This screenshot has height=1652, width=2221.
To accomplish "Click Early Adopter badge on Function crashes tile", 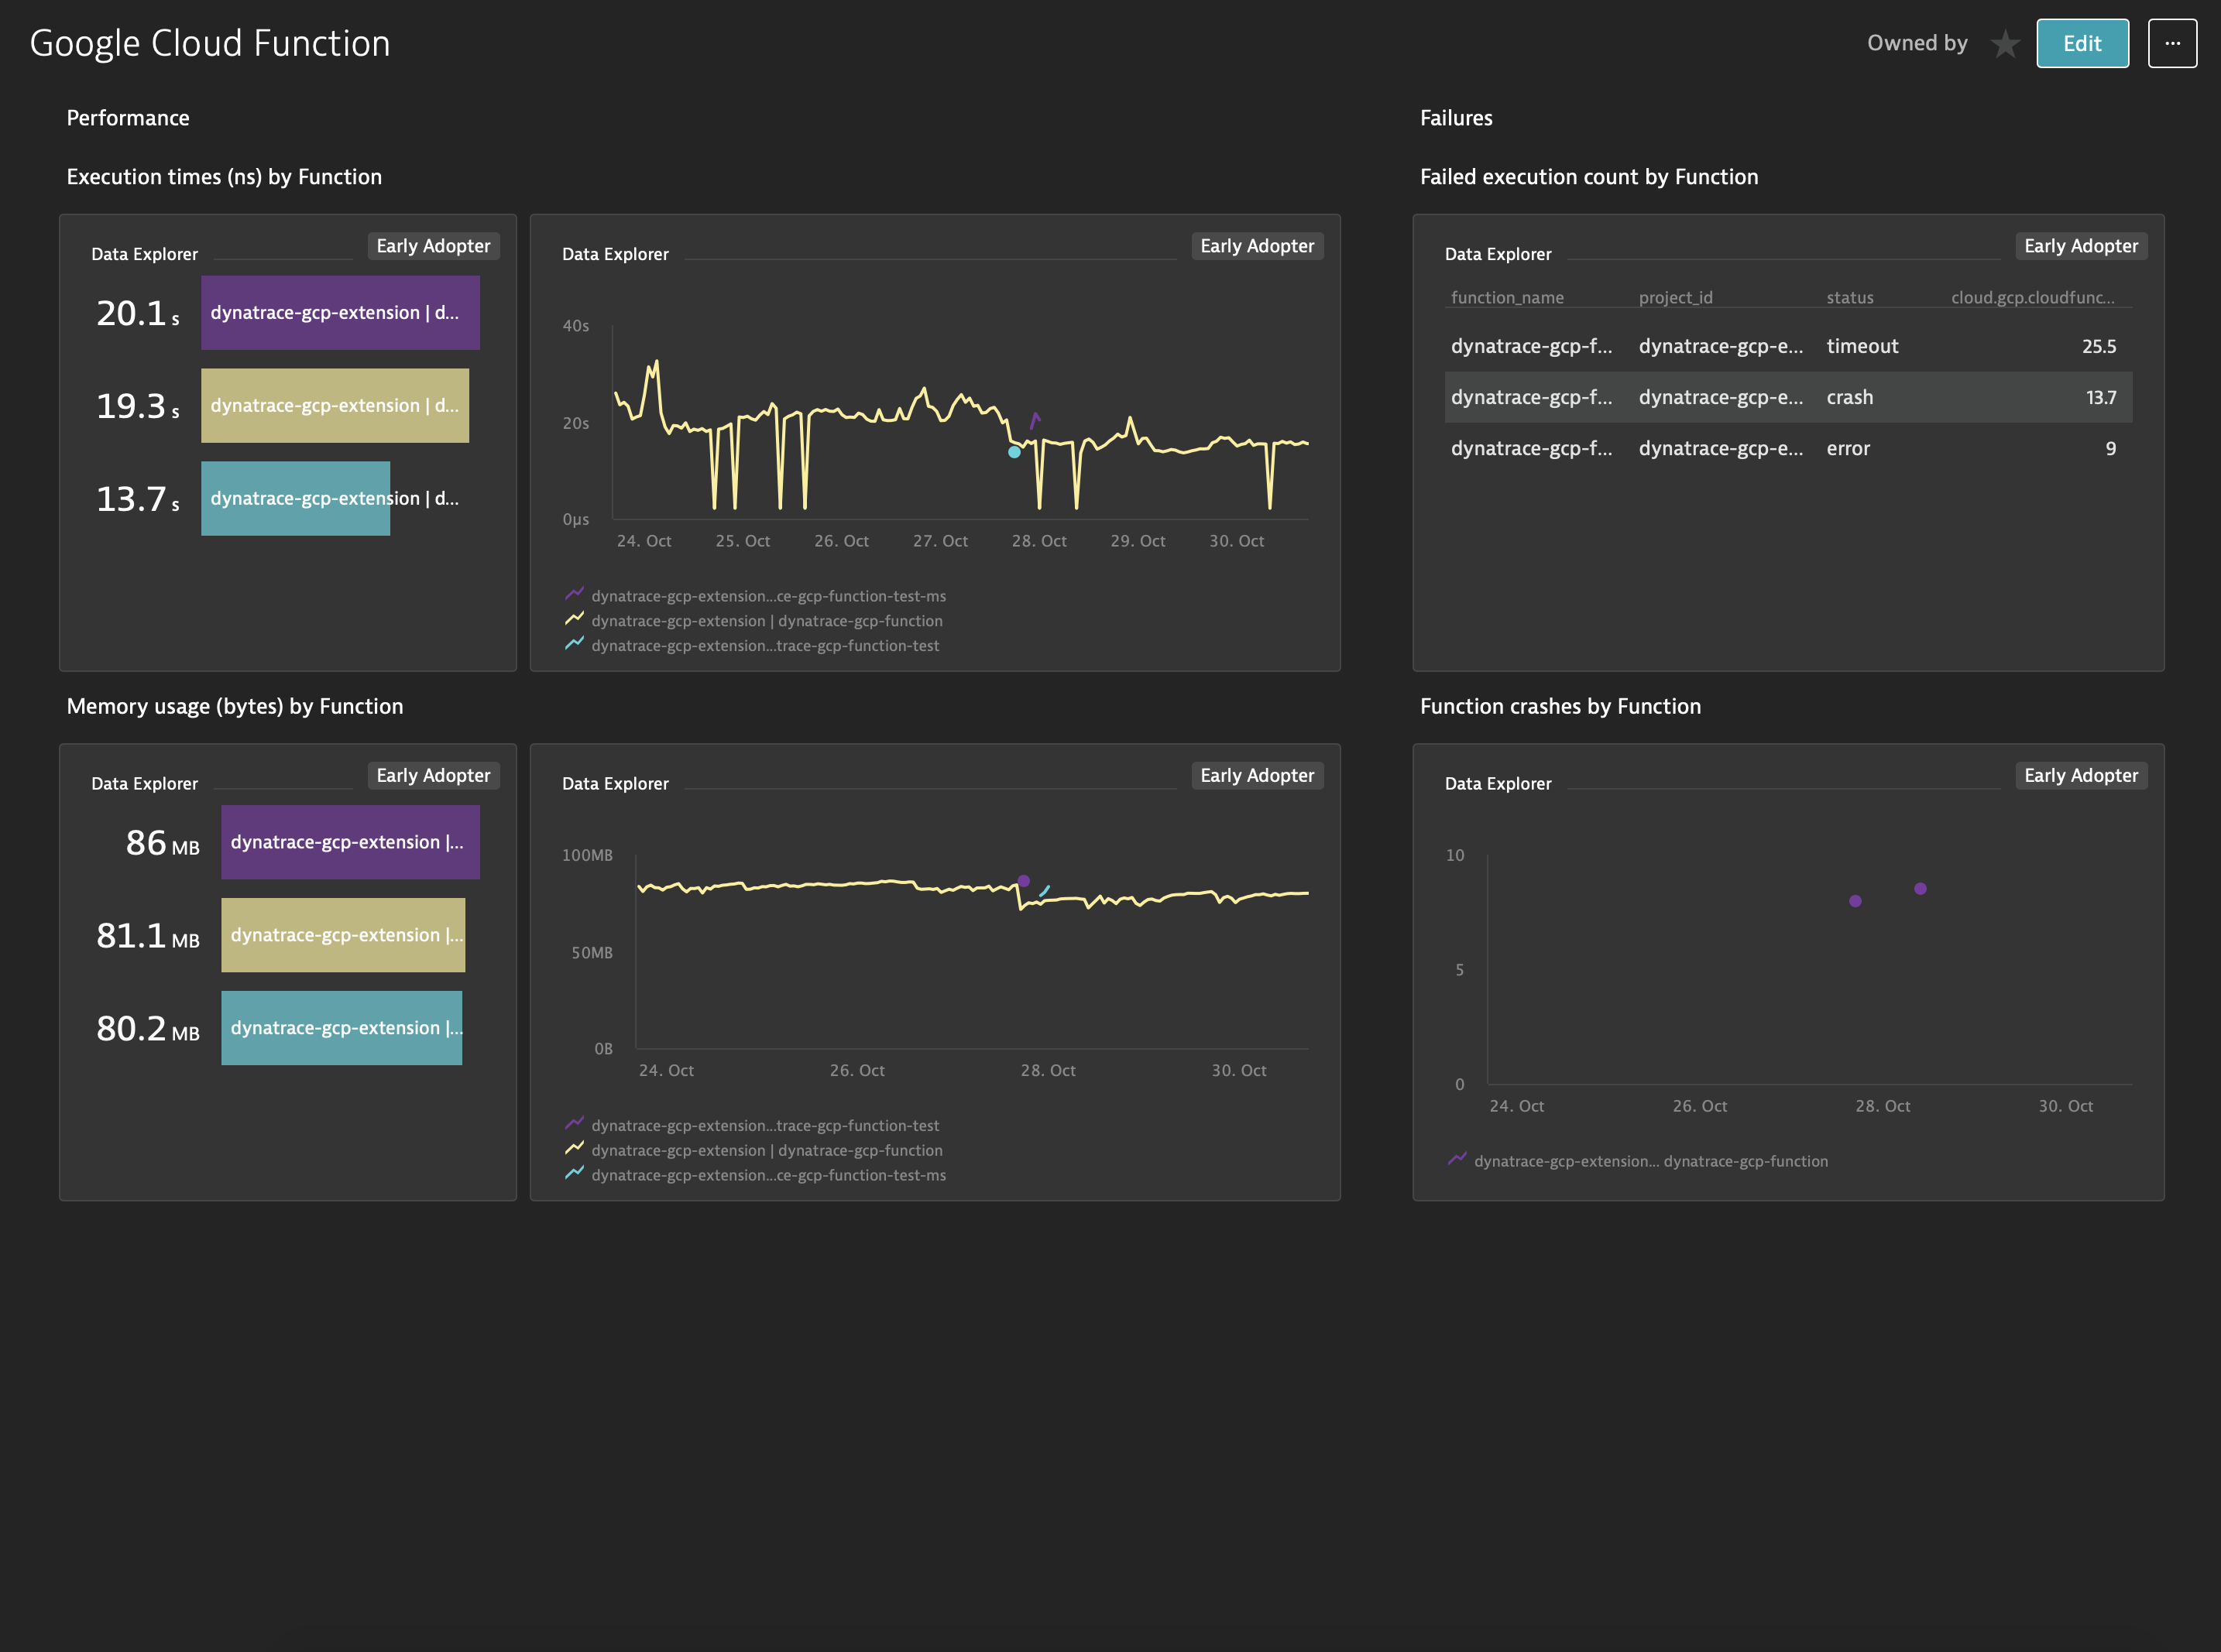I will (2081, 775).
